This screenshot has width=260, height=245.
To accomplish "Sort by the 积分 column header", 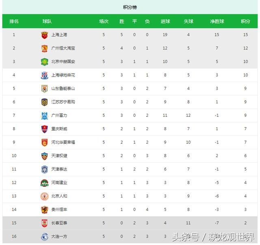I will point(245,22).
